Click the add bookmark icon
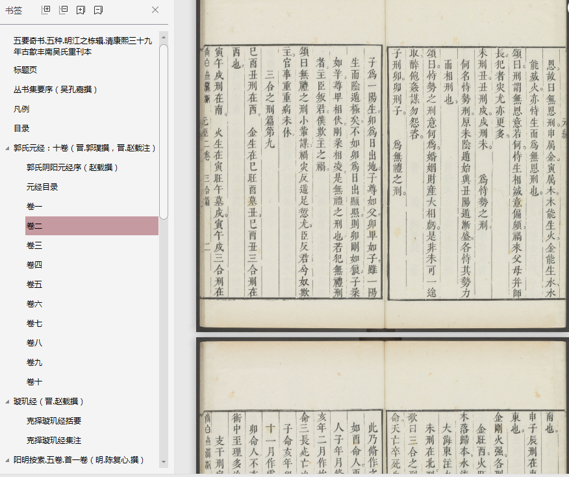This screenshot has height=477, width=569. [81, 10]
